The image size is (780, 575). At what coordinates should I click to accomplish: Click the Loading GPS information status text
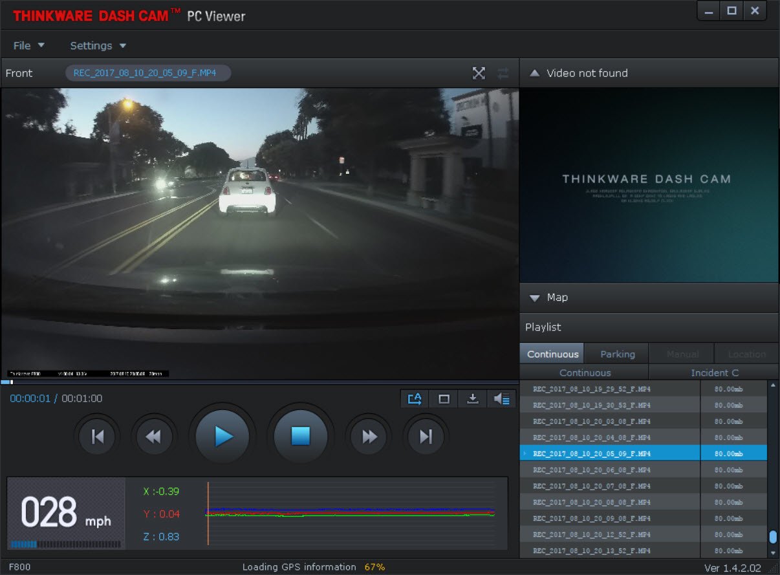299,567
